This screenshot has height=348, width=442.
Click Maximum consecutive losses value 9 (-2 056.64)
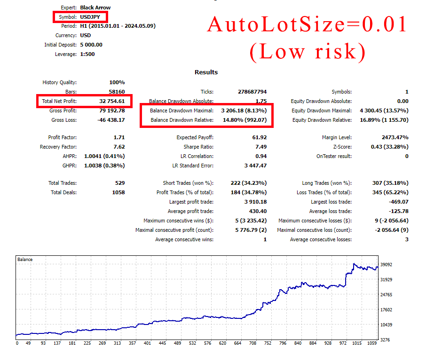(x=392, y=221)
